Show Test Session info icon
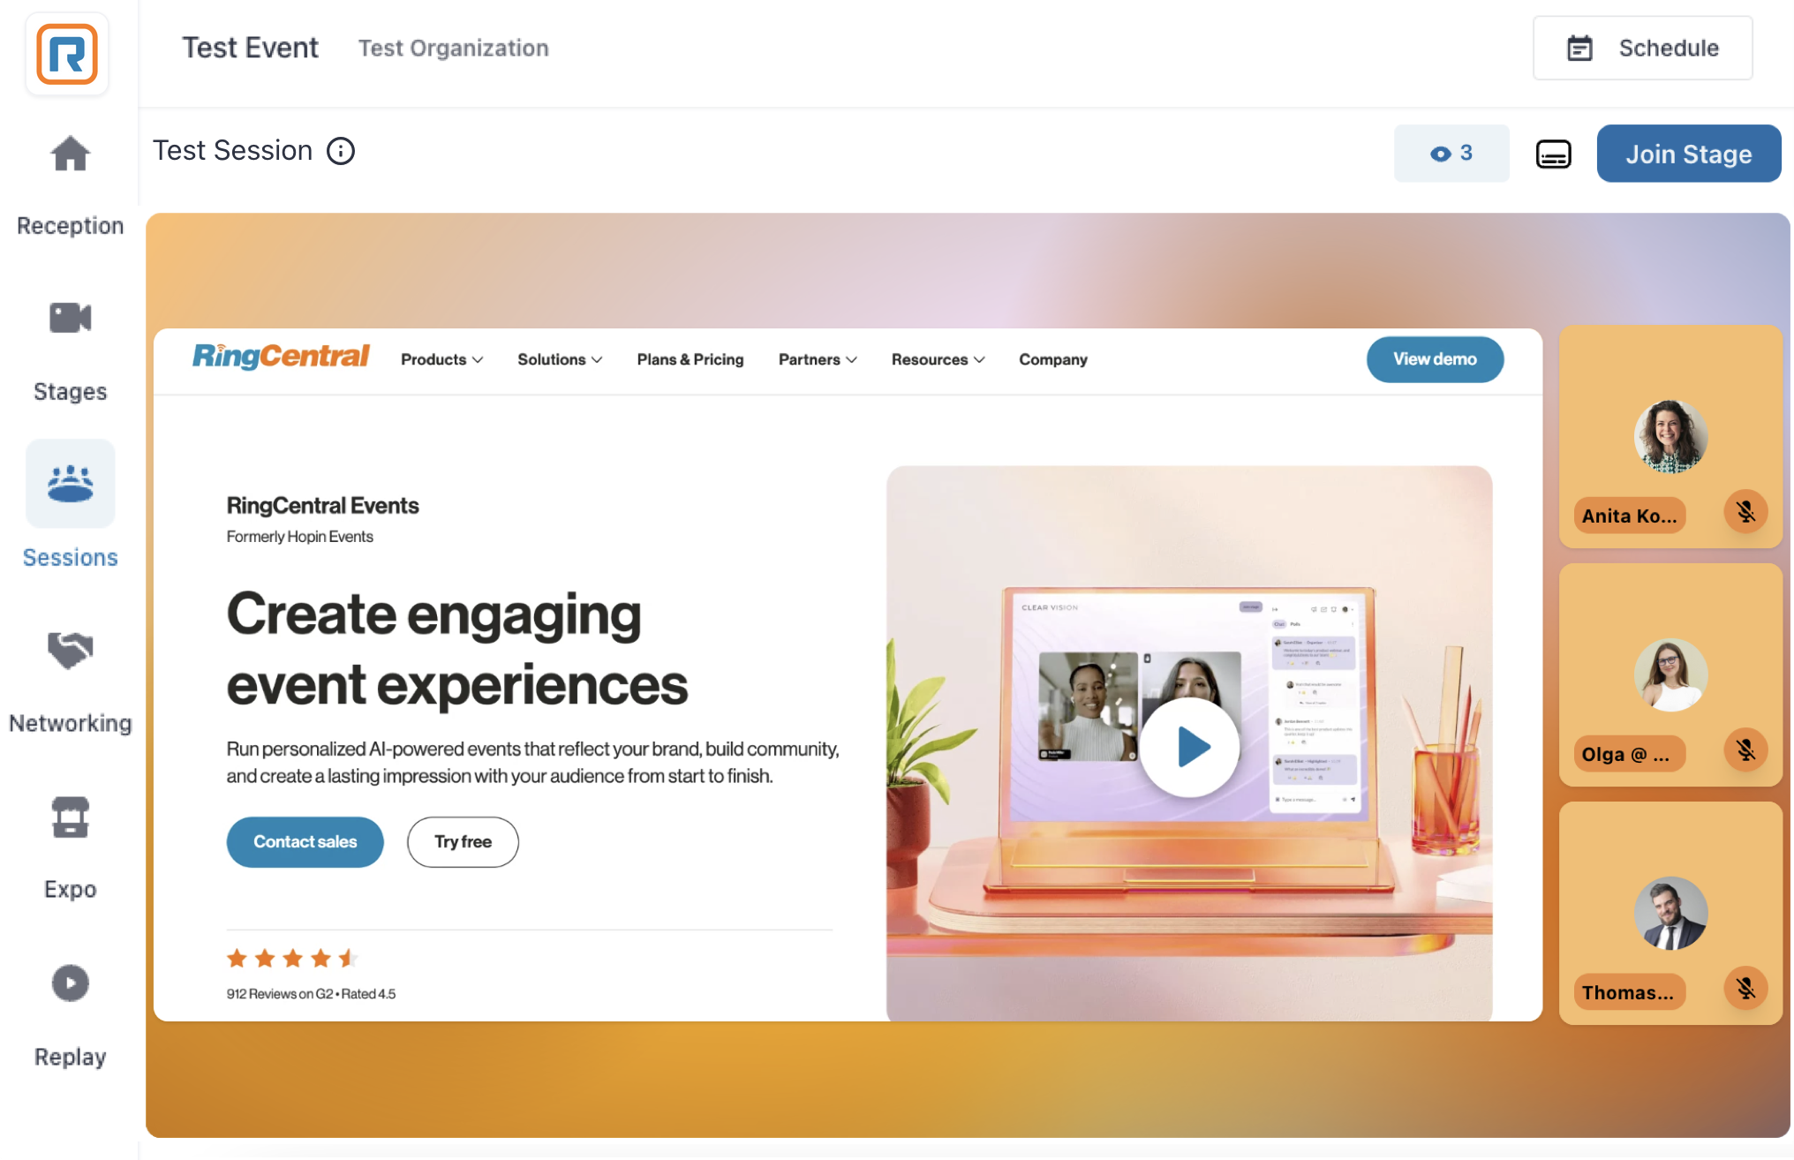Screen dimensions: 1794x1160 [x=341, y=151]
